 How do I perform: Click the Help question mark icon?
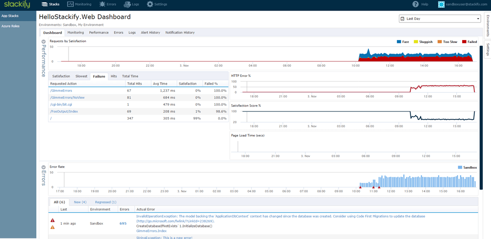tap(416, 4)
